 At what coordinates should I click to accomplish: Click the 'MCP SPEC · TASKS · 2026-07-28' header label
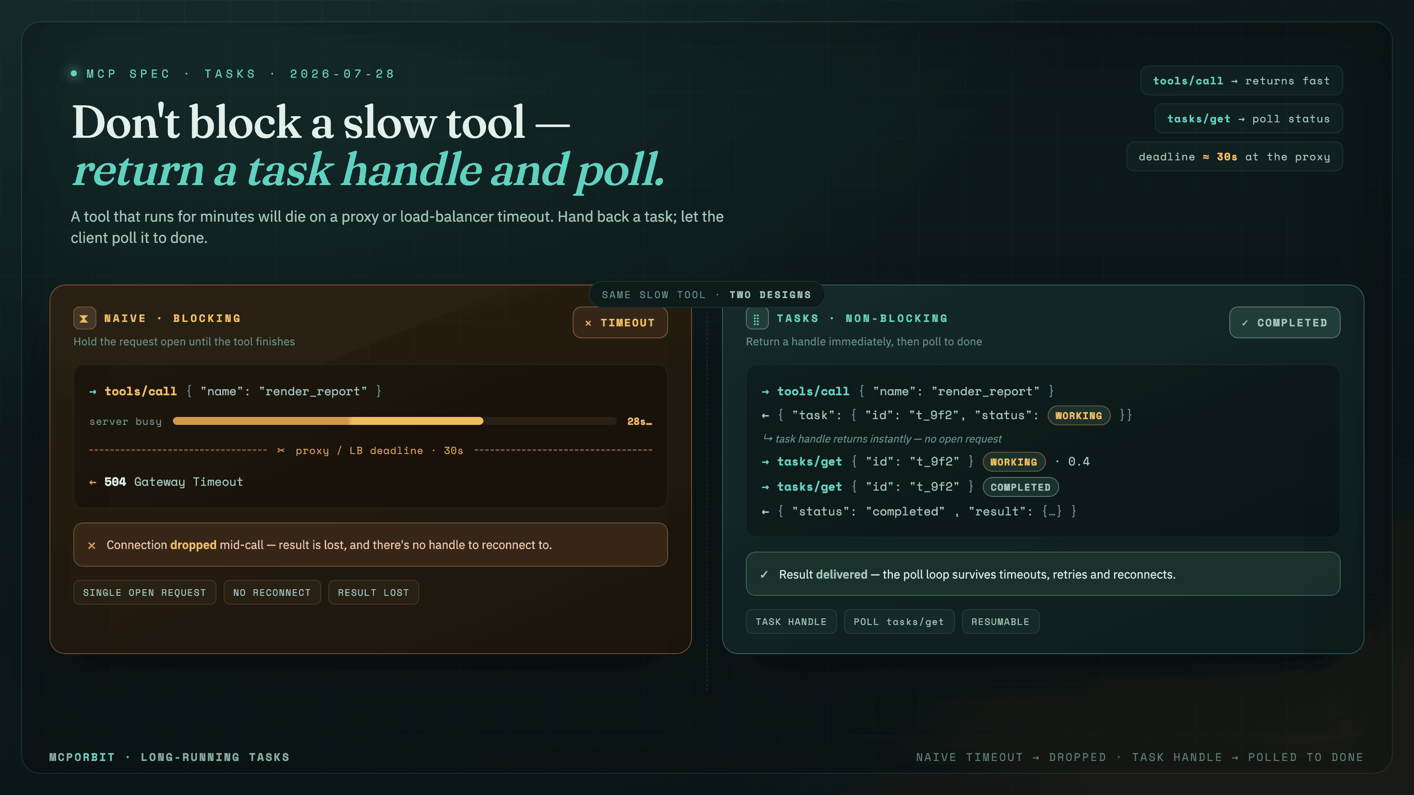tap(240, 73)
